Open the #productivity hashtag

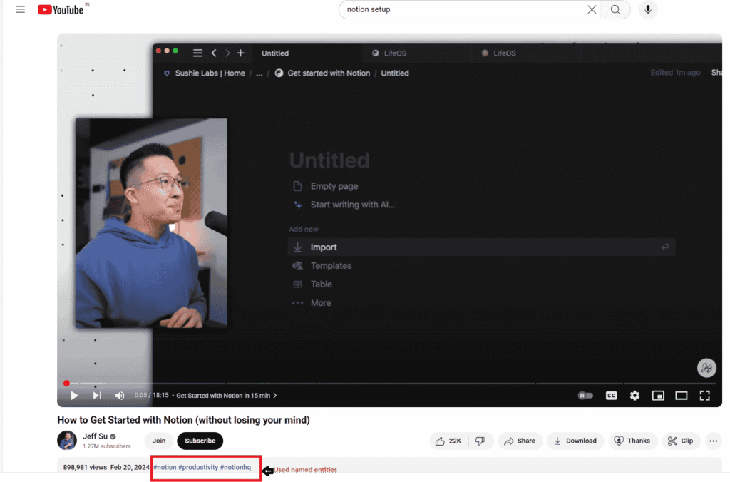tap(198, 467)
